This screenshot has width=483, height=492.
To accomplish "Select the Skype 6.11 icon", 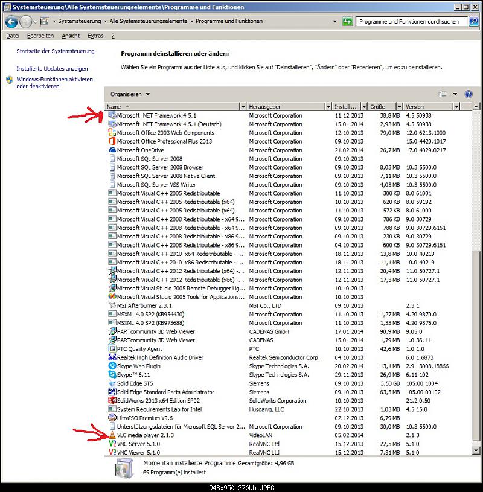I will pyautogui.click(x=112, y=374).
